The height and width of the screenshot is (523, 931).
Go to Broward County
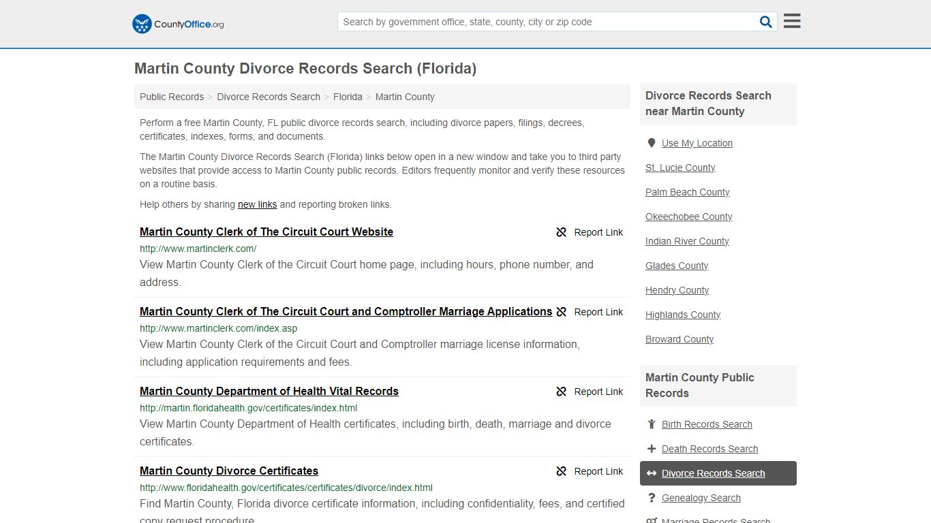[680, 339]
